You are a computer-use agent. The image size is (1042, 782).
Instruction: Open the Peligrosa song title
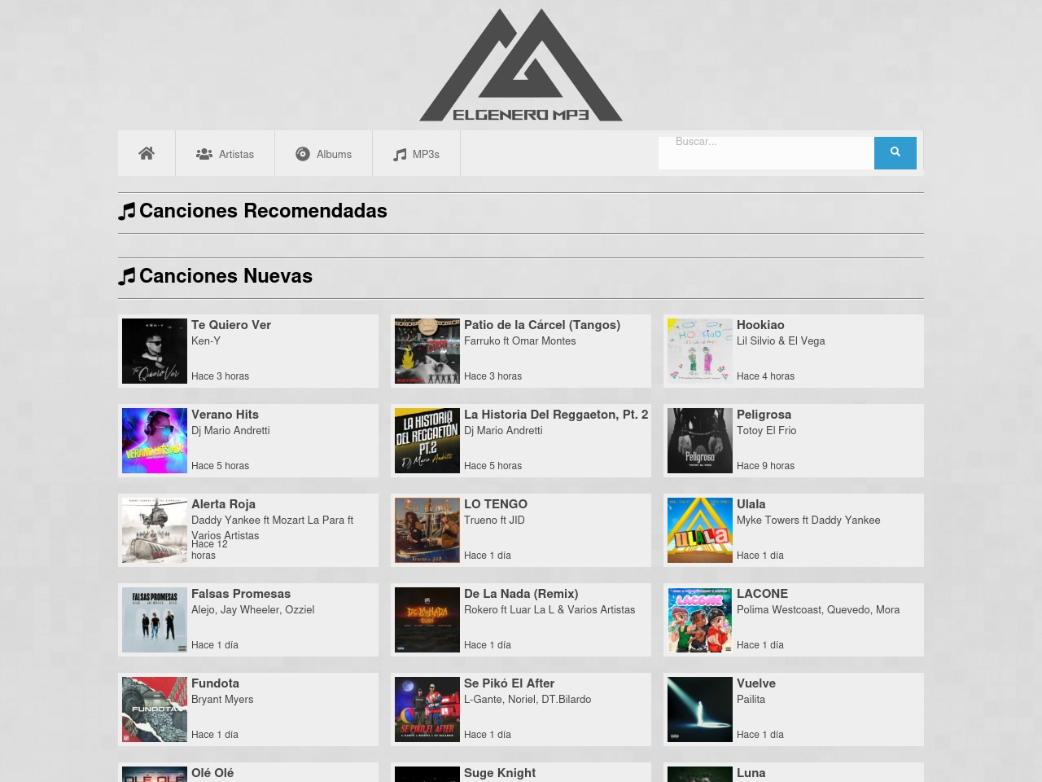764,415
